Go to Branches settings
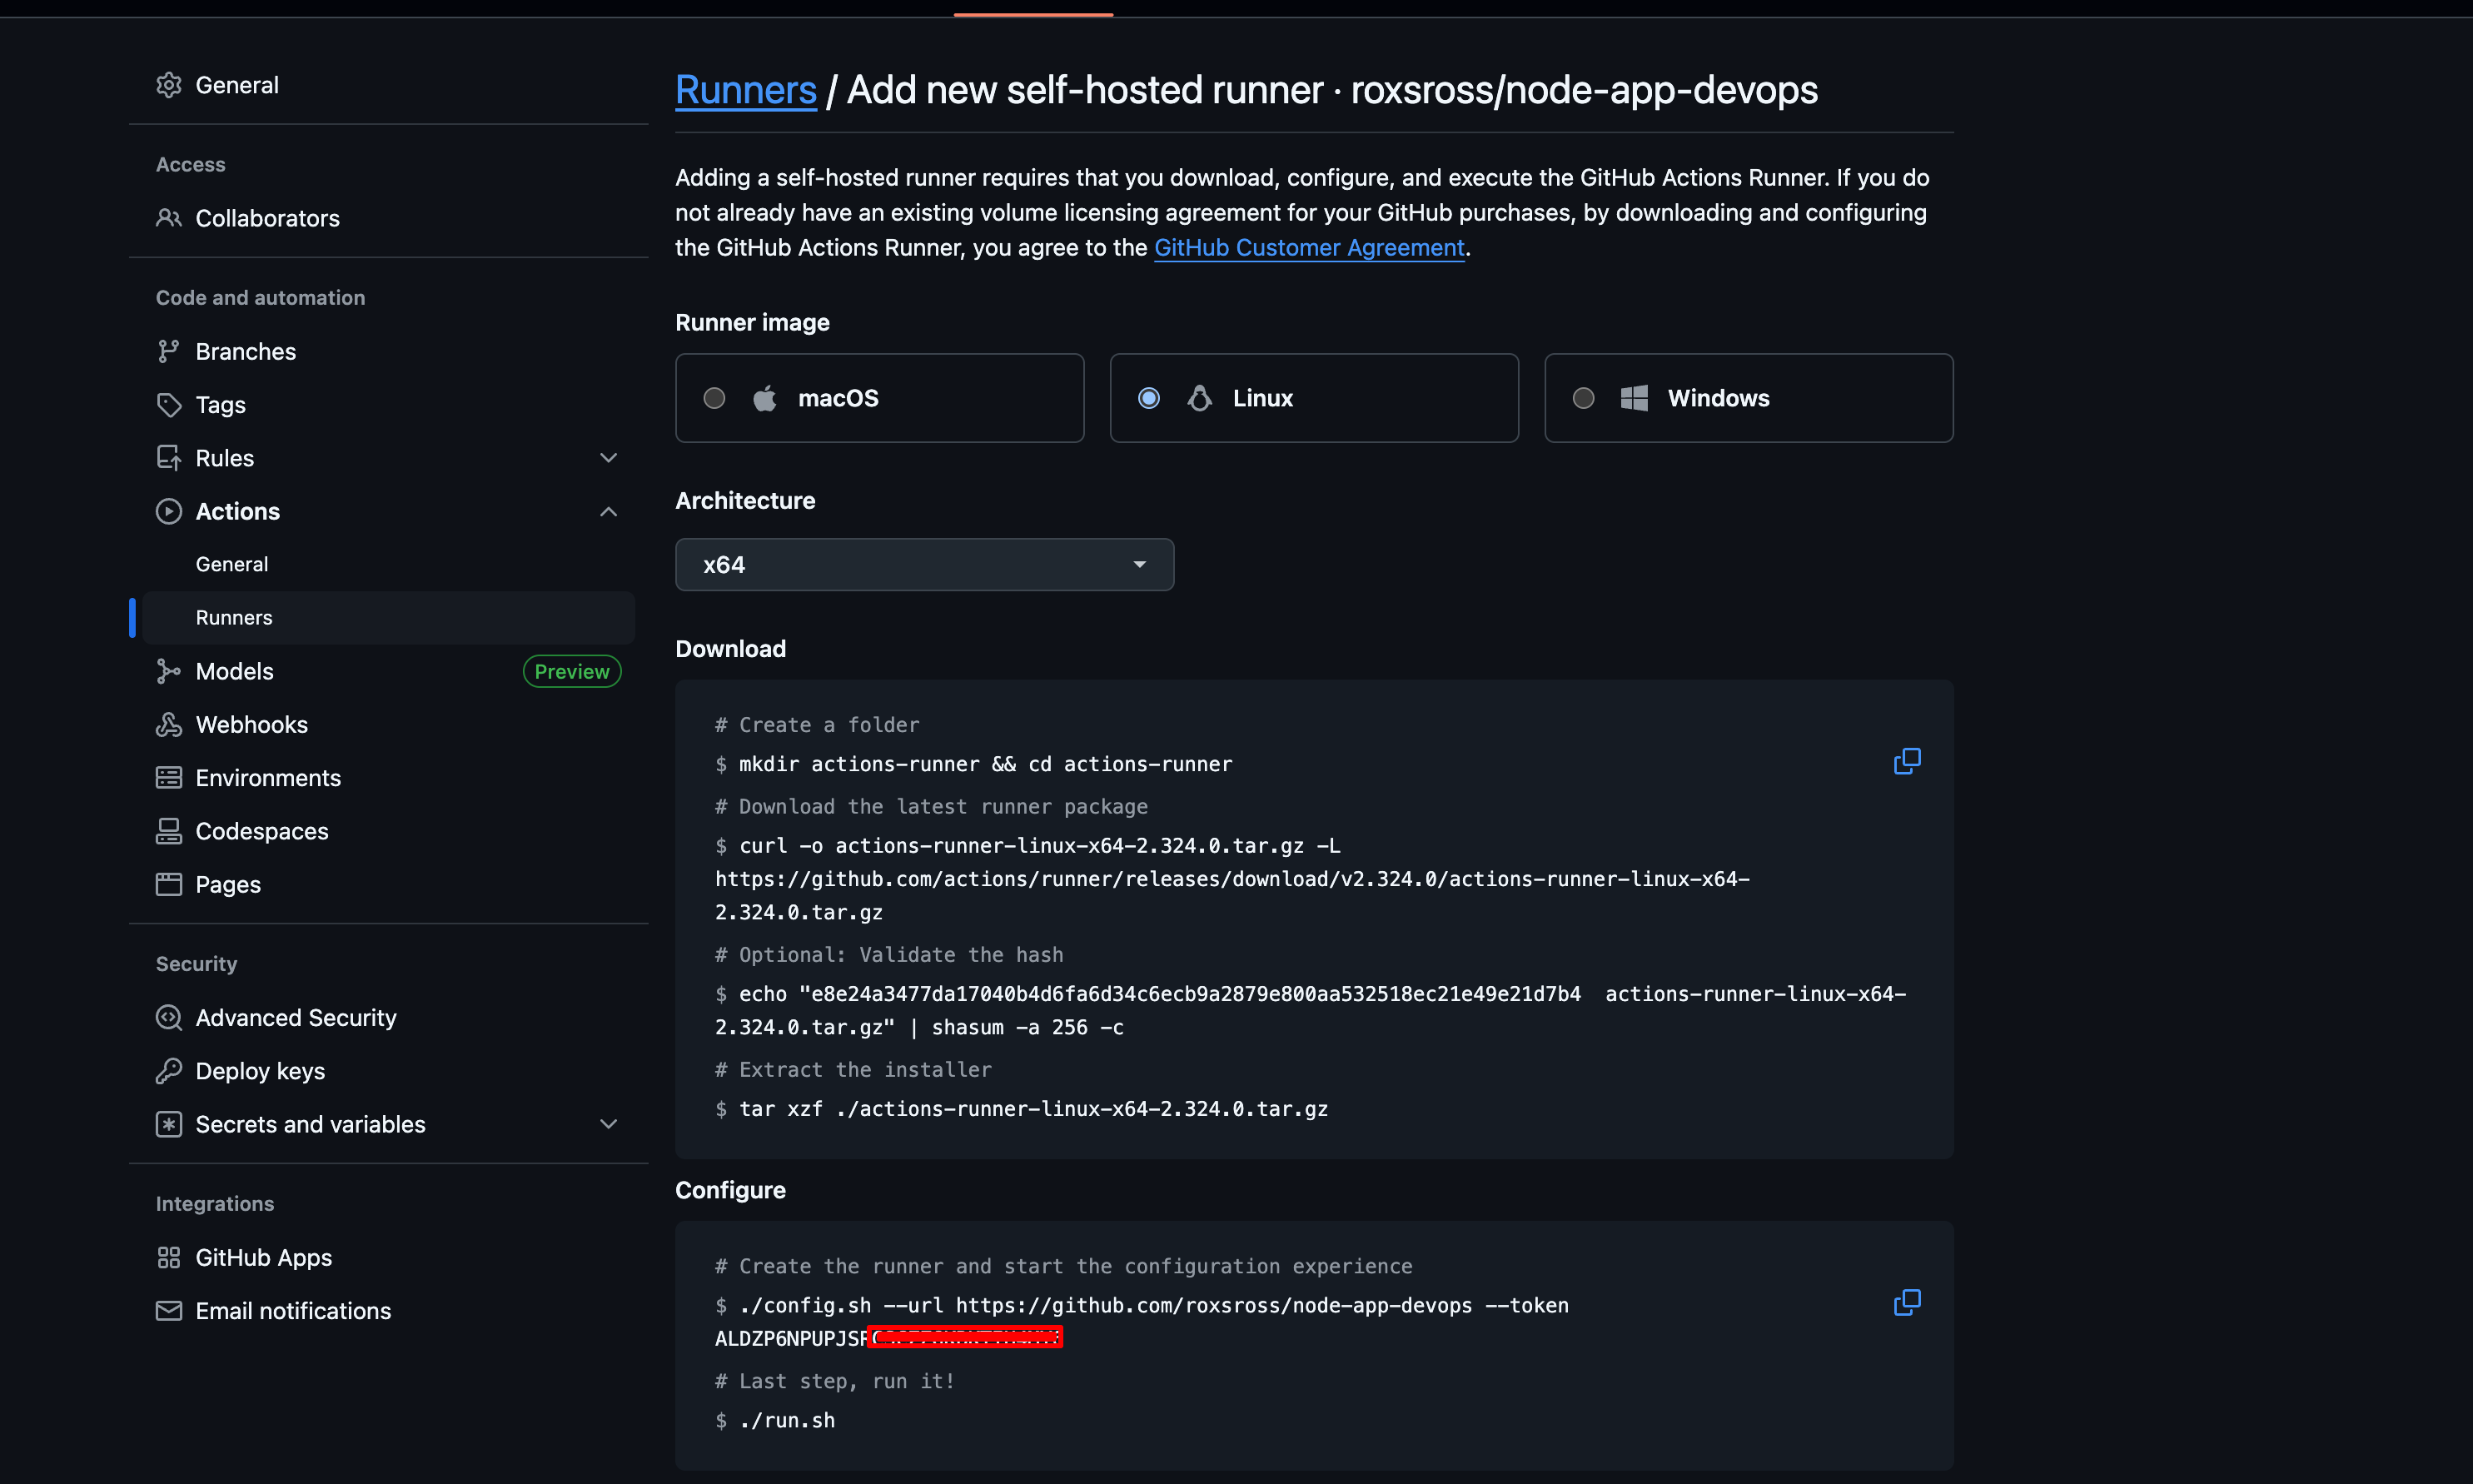Image resolution: width=2473 pixels, height=1484 pixels. coord(388,351)
